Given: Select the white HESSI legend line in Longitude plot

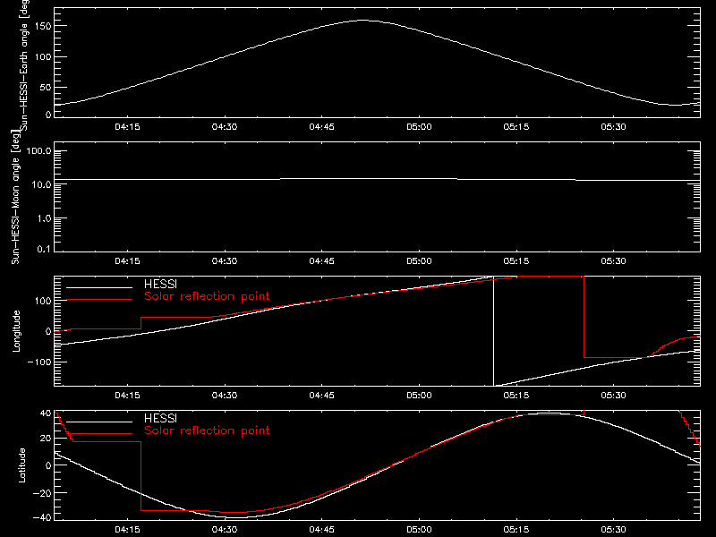Looking at the screenshot, I should pyautogui.click(x=99, y=287).
